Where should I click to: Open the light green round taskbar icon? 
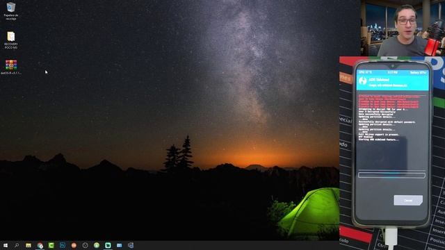click(97, 245)
